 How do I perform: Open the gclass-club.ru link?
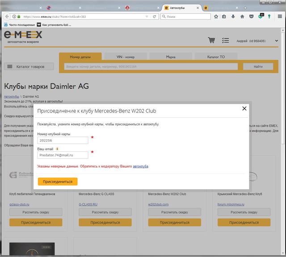click(19, 204)
